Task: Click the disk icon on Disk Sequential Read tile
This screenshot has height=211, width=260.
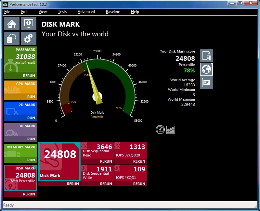Action: point(84,145)
